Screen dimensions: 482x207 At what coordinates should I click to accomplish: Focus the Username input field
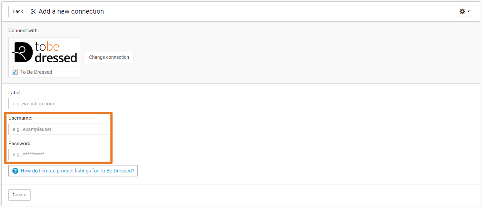click(x=58, y=129)
